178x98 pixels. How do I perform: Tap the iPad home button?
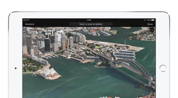pyautogui.click(x=163, y=68)
